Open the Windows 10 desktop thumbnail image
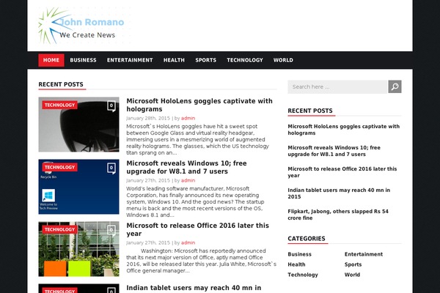The image size is (440, 293). (78, 187)
